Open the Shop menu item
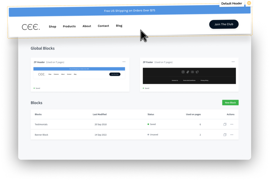The image size is (269, 180). [x=53, y=26]
